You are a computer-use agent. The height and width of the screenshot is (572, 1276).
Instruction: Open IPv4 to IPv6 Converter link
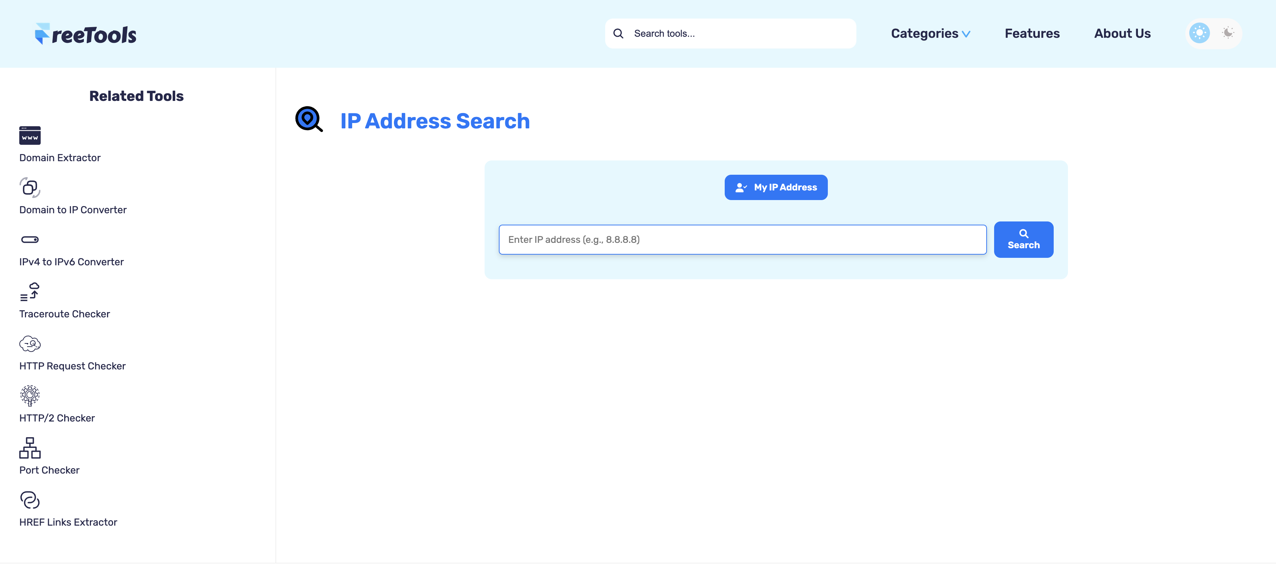tap(71, 262)
